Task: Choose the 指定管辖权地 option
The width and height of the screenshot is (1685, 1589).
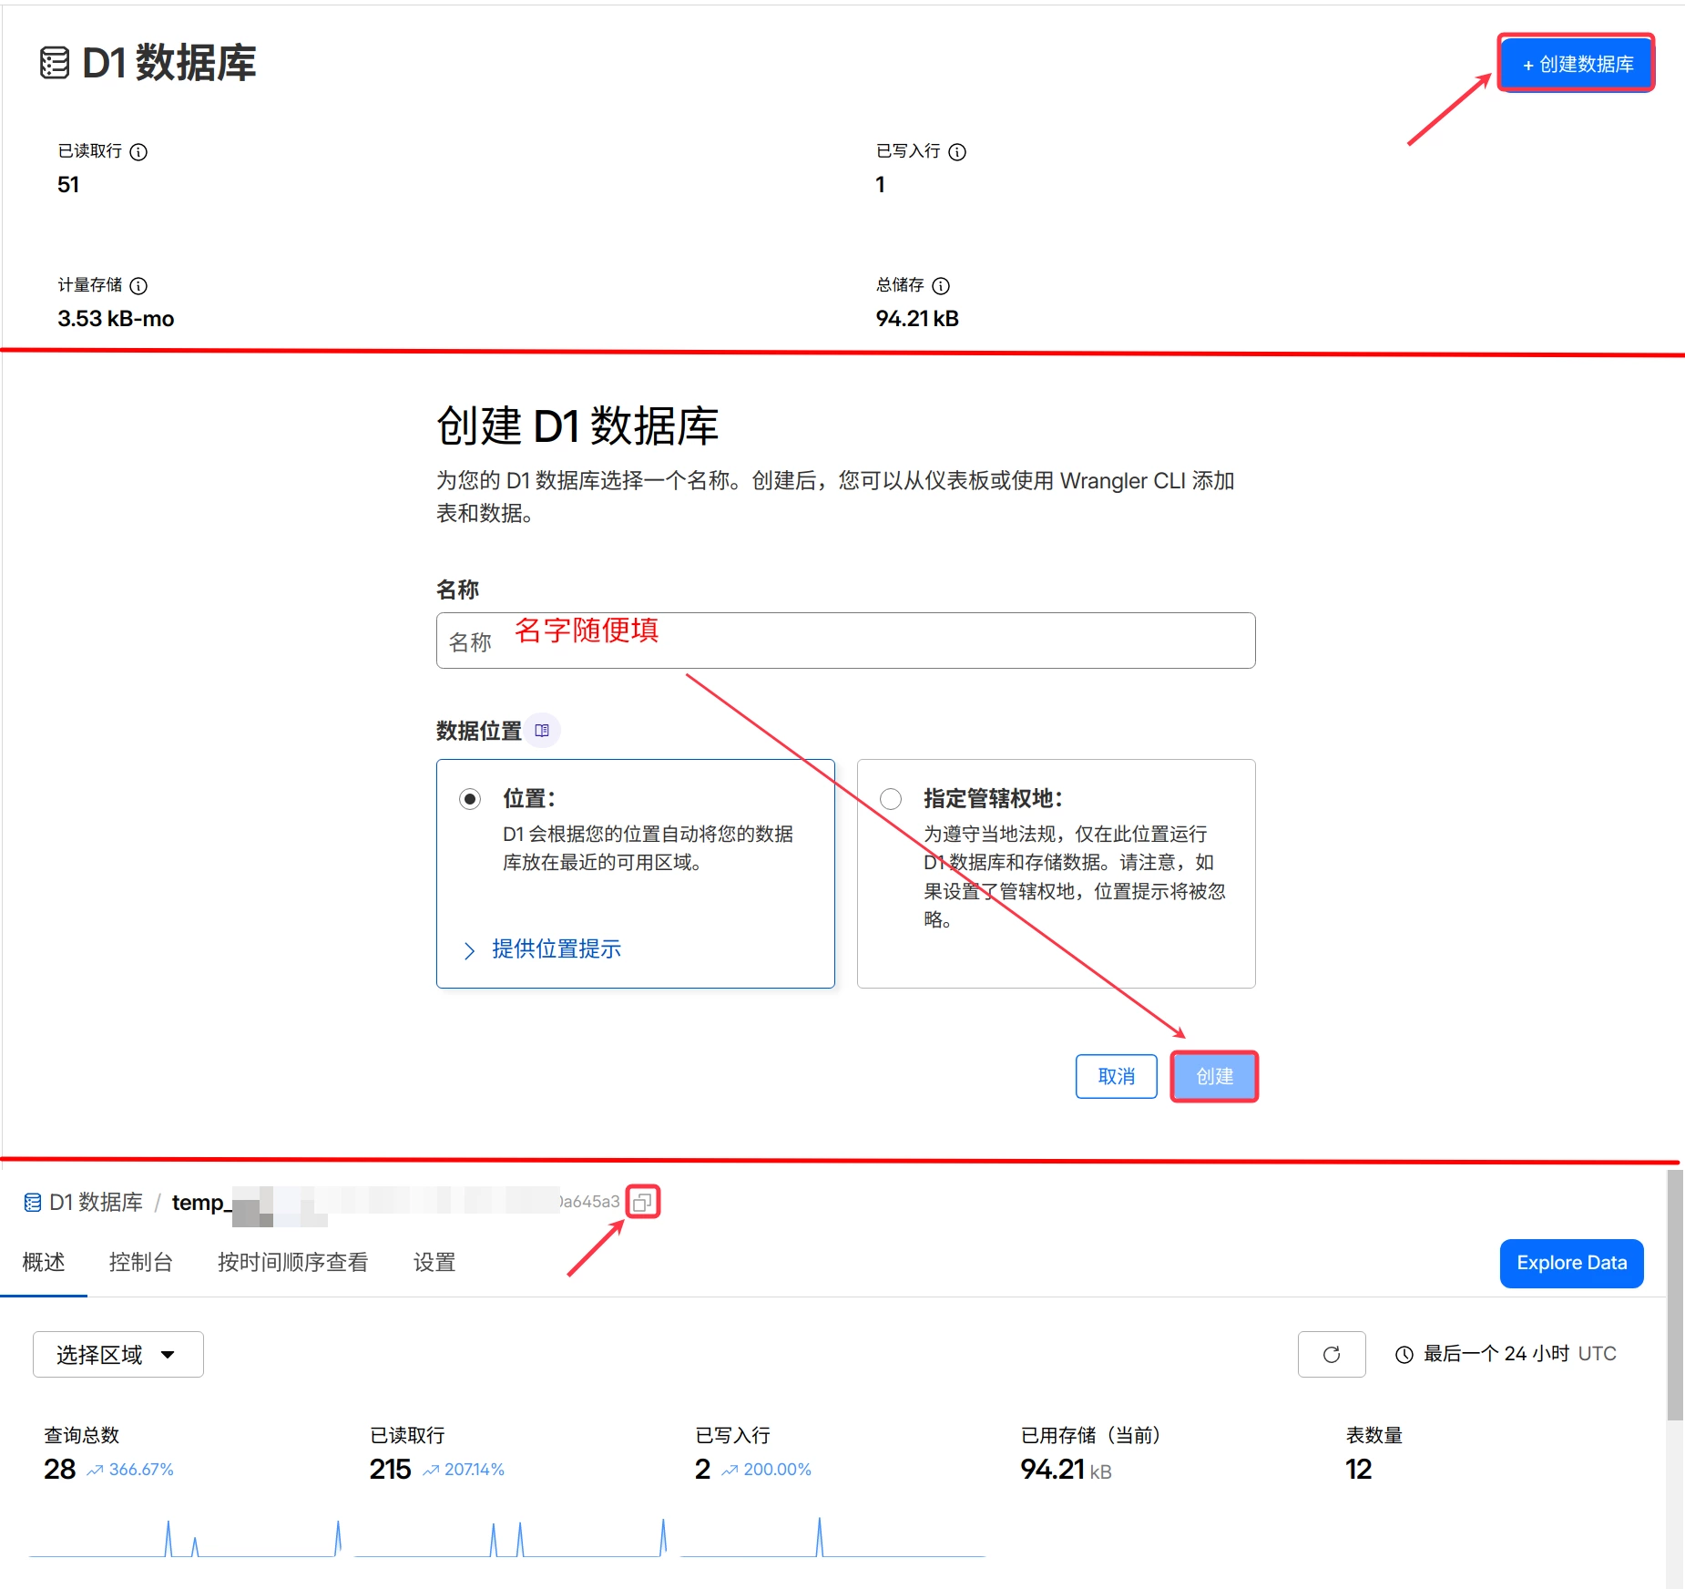Action: coord(890,797)
